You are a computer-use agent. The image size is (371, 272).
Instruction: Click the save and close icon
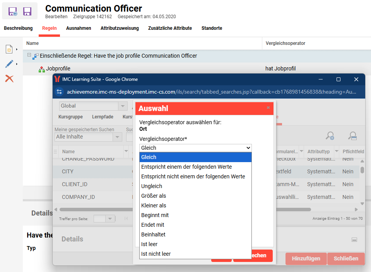(13, 11)
